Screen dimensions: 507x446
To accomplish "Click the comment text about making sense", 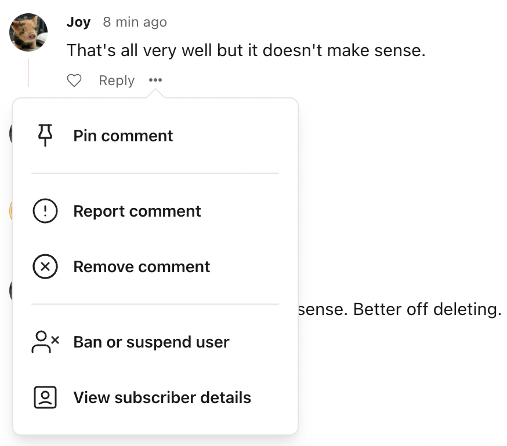I will click(246, 50).
